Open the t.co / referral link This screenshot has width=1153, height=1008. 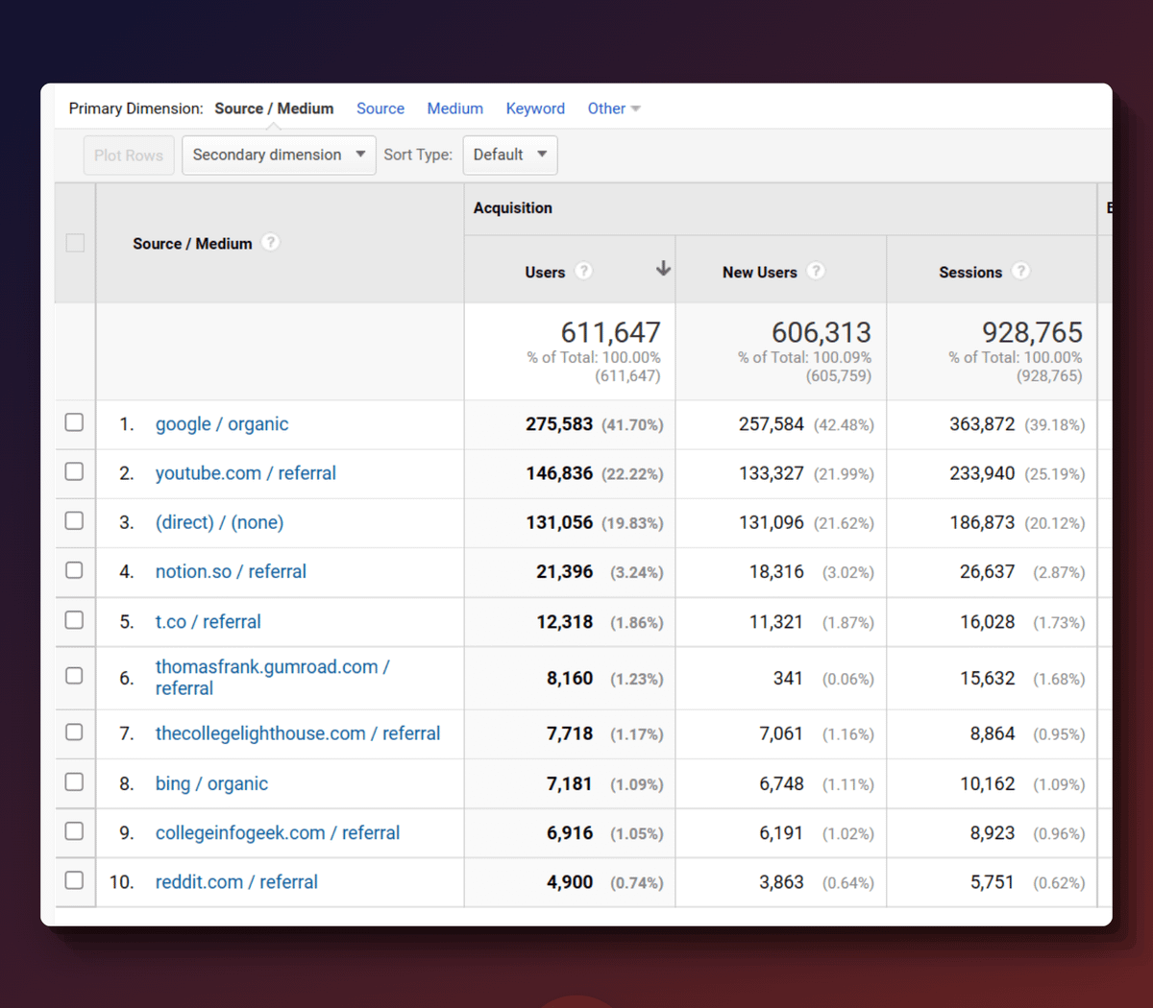click(209, 621)
